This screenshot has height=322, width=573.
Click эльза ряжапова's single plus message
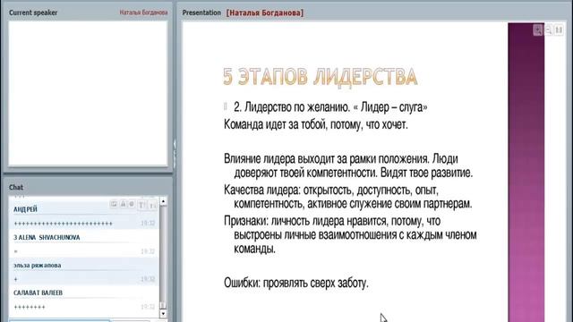(16, 279)
